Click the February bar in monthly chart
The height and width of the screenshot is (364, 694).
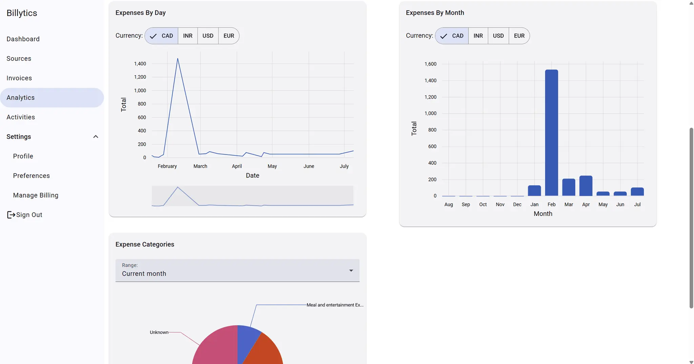point(551,133)
